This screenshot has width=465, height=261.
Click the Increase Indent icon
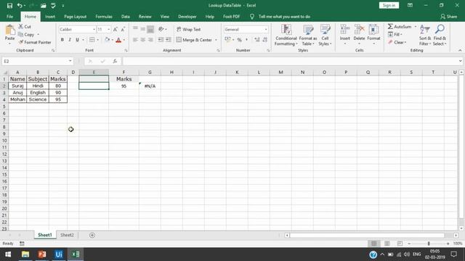pyautogui.click(x=168, y=40)
